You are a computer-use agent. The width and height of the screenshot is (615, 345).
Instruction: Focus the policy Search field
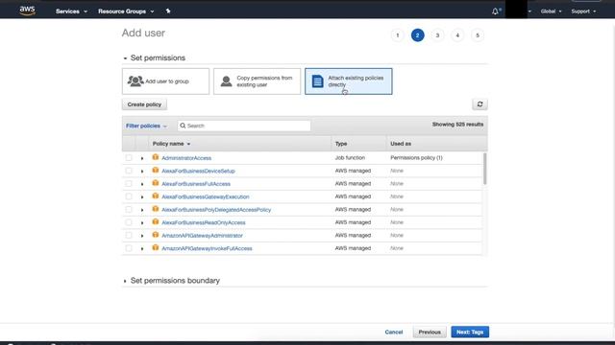coord(244,126)
